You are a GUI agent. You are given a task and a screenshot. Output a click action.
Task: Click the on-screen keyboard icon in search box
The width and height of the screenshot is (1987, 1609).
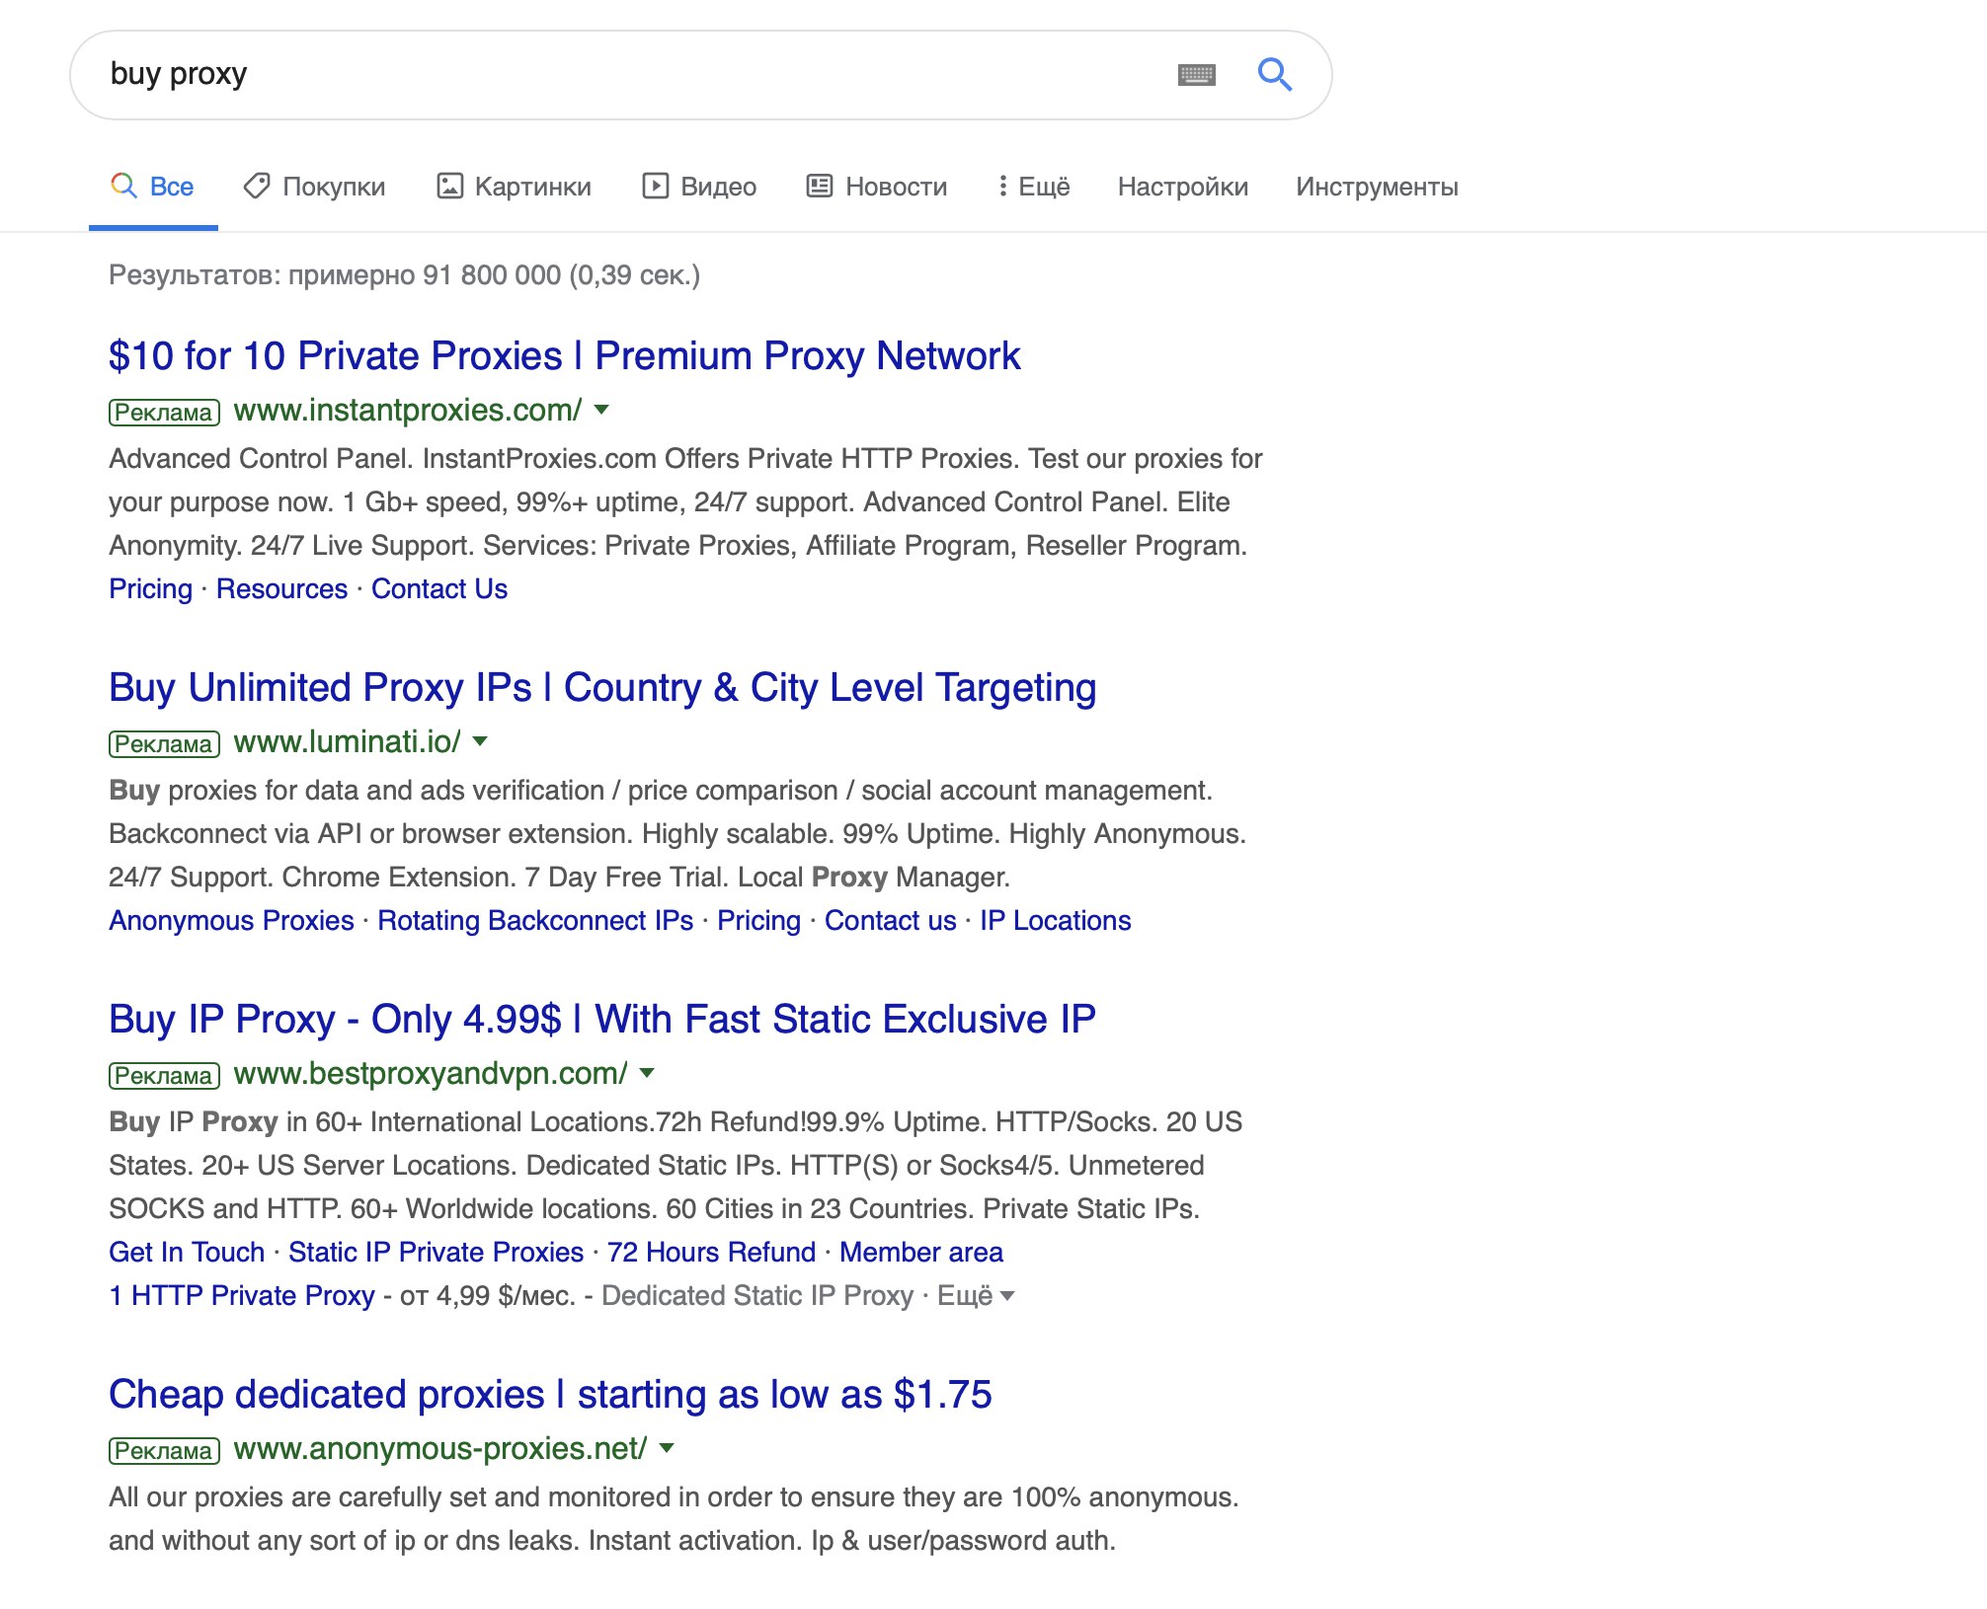(x=1197, y=75)
